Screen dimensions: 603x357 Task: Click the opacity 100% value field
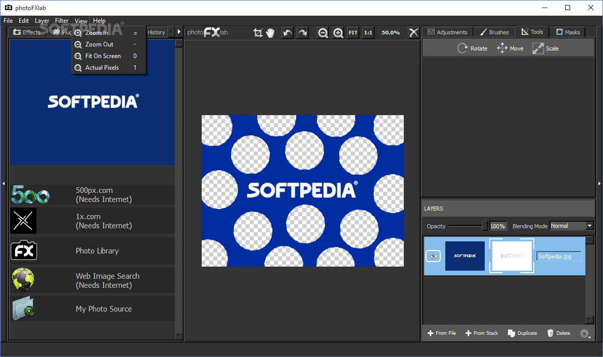498,226
